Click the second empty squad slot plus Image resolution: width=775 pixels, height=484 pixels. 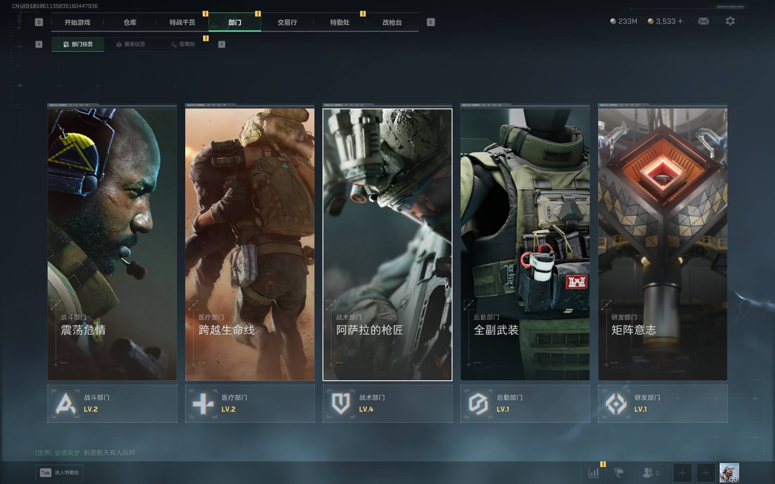706,472
